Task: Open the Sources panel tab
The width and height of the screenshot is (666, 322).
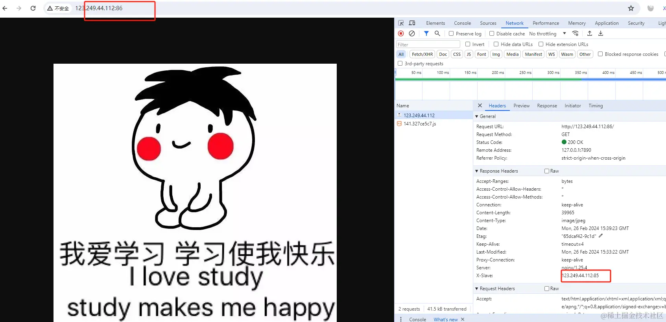Action: tap(488, 23)
